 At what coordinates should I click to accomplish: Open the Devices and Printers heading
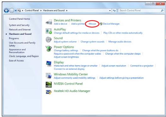pos(68,20)
